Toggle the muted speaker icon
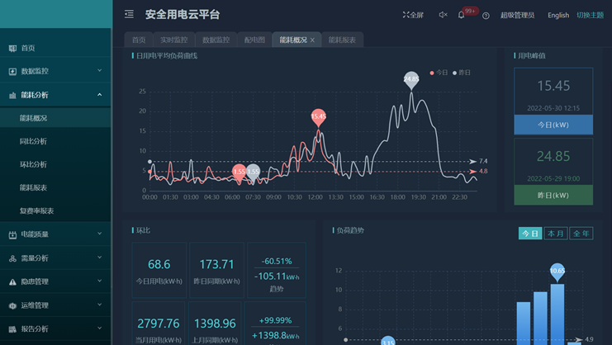 click(x=443, y=15)
